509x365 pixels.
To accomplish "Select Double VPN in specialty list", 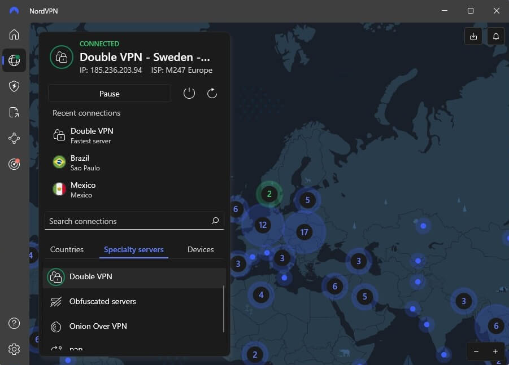I will click(134, 277).
